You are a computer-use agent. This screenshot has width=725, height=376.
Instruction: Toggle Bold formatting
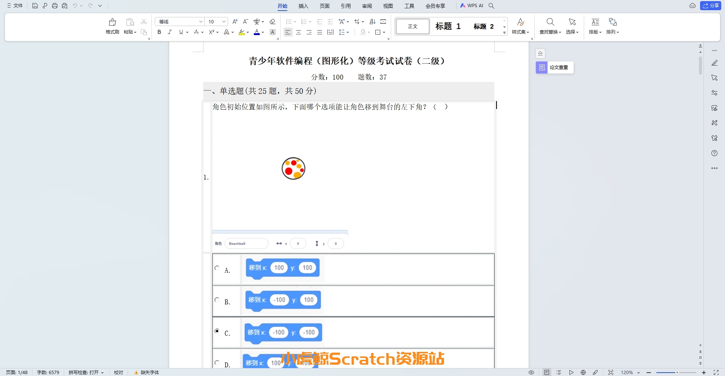(x=159, y=32)
